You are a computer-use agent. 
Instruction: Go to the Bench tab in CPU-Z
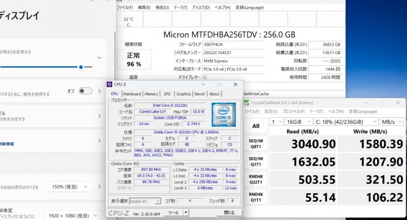click(200, 94)
